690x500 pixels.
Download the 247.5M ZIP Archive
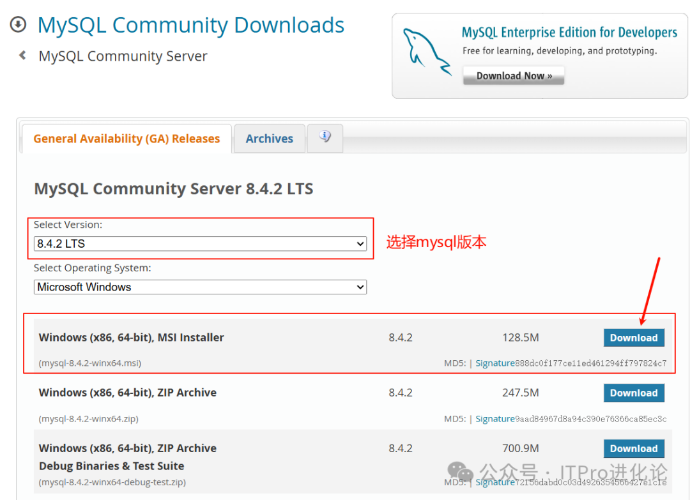[x=634, y=393]
